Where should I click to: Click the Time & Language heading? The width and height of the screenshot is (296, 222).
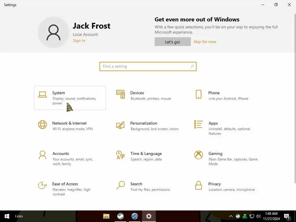click(146, 154)
